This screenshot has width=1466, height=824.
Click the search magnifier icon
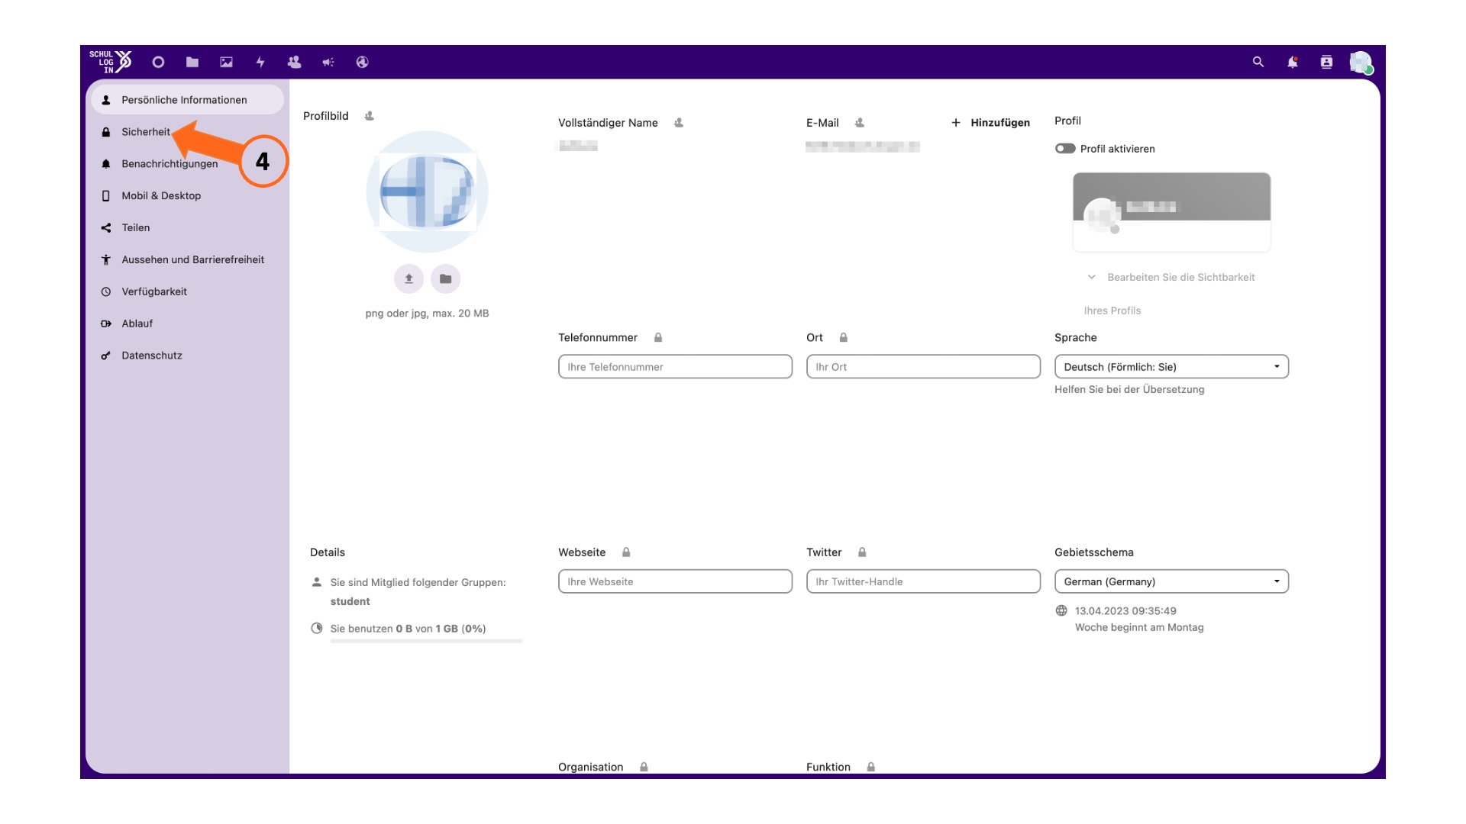point(1258,62)
